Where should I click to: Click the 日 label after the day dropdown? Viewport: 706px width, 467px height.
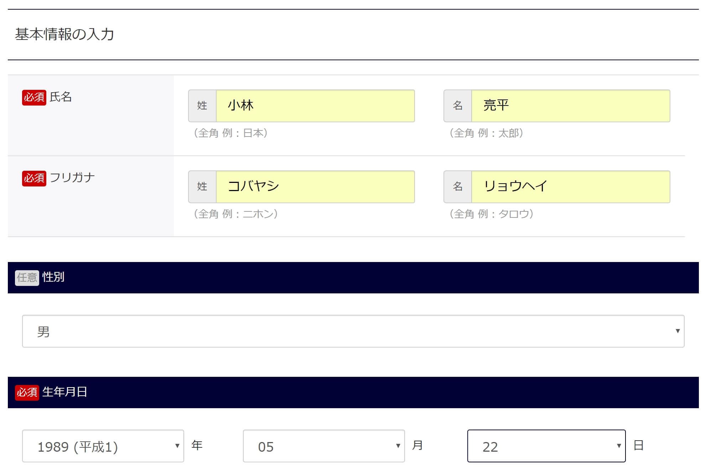[639, 445]
